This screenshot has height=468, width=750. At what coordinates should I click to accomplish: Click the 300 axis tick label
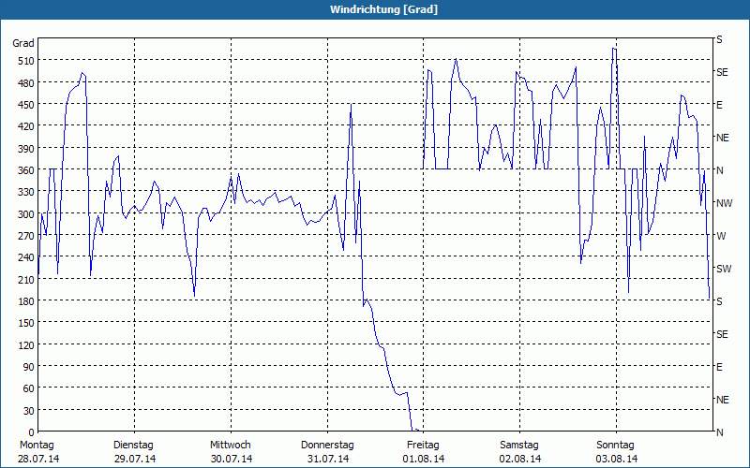coord(26,214)
